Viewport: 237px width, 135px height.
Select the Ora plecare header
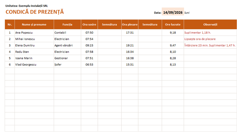[130, 24]
